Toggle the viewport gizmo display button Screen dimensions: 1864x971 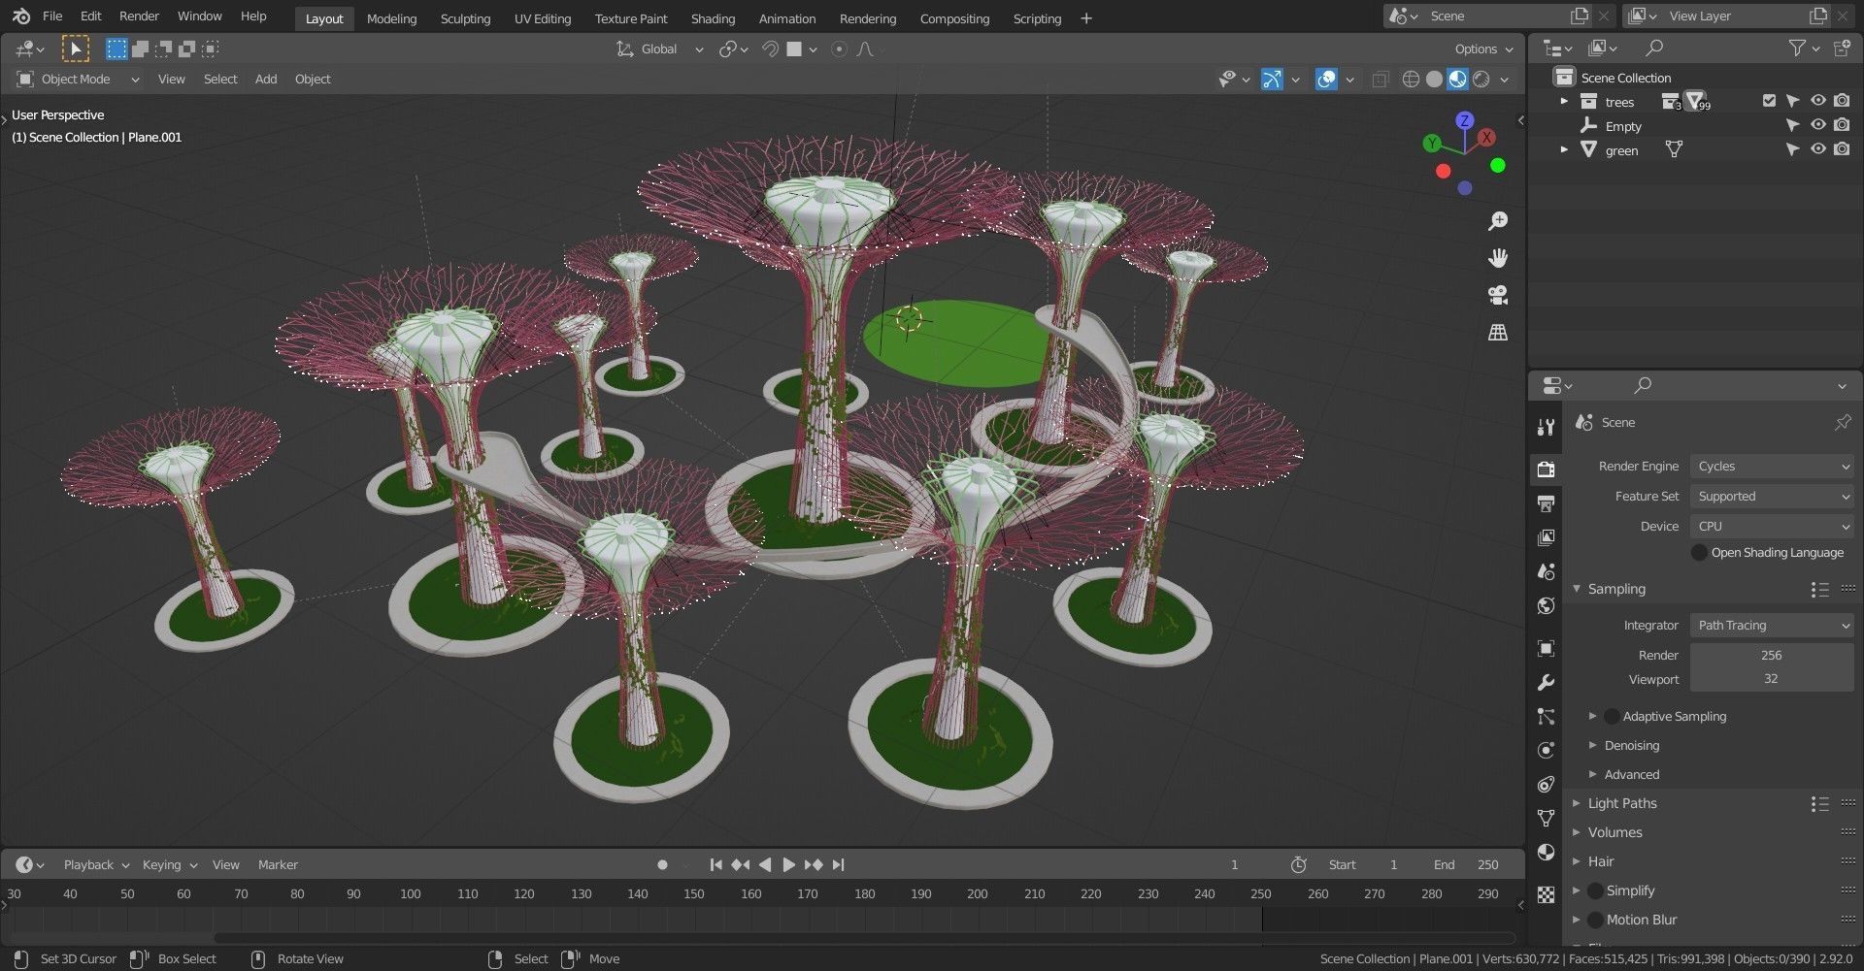tap(1272, 80)
